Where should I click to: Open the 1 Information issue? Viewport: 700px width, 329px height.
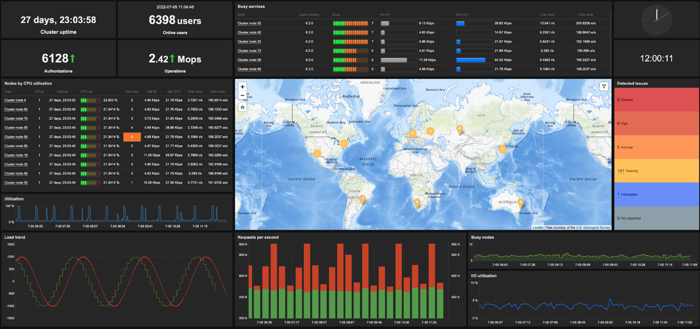pos(618,194)
